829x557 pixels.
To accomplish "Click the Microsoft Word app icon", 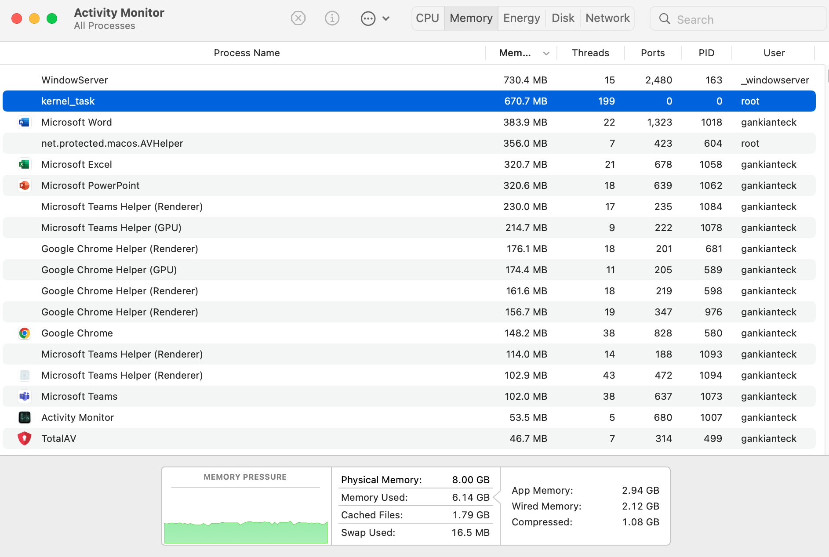I will coord(24,122).
